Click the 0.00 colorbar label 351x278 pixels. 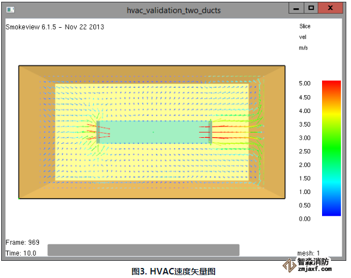[x=305, y=219]
